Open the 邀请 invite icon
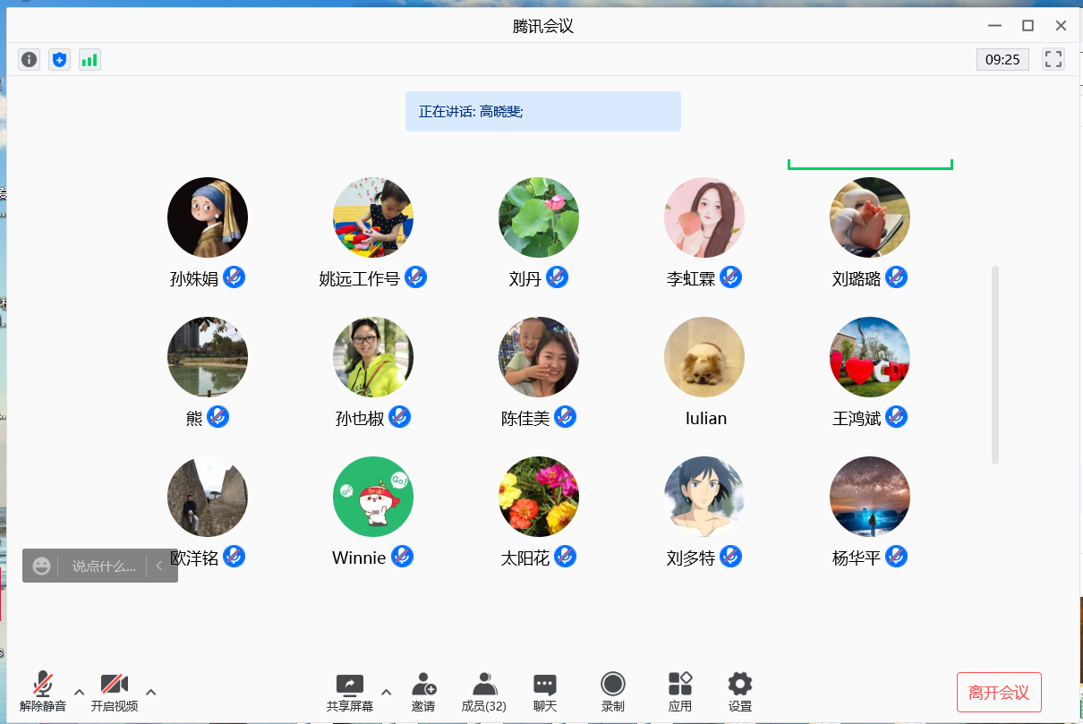 click(x=423, y=692)
